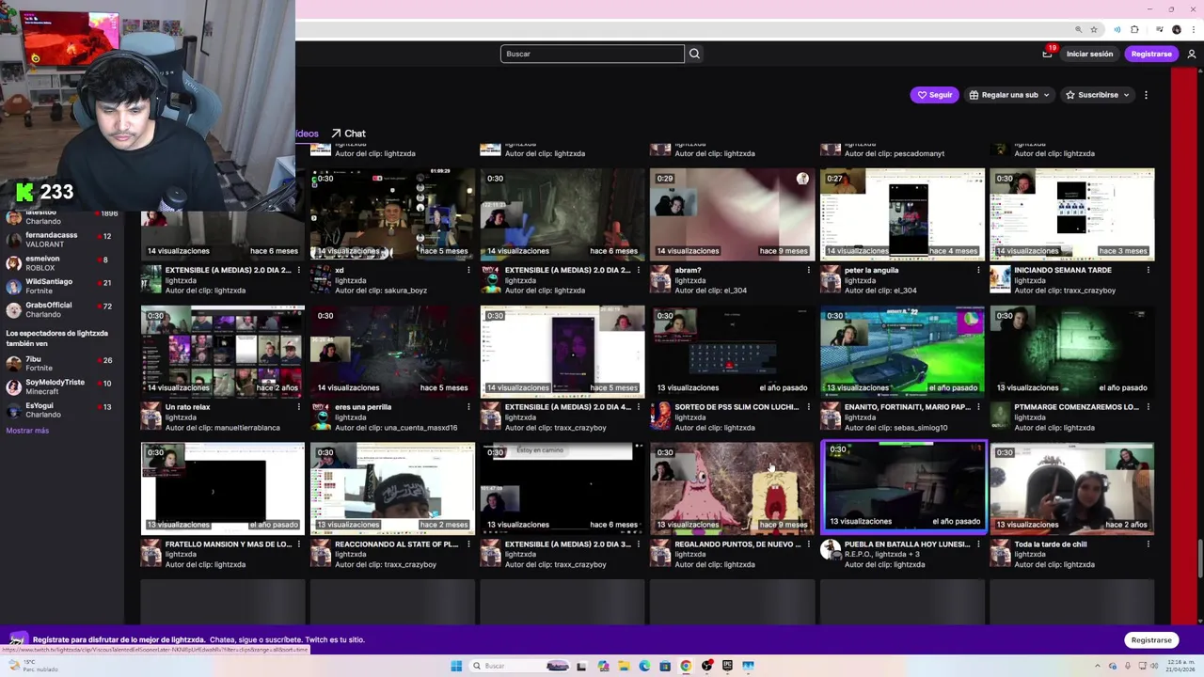
Task: Open Chrome media controls icon
Action: (1159, 29)
